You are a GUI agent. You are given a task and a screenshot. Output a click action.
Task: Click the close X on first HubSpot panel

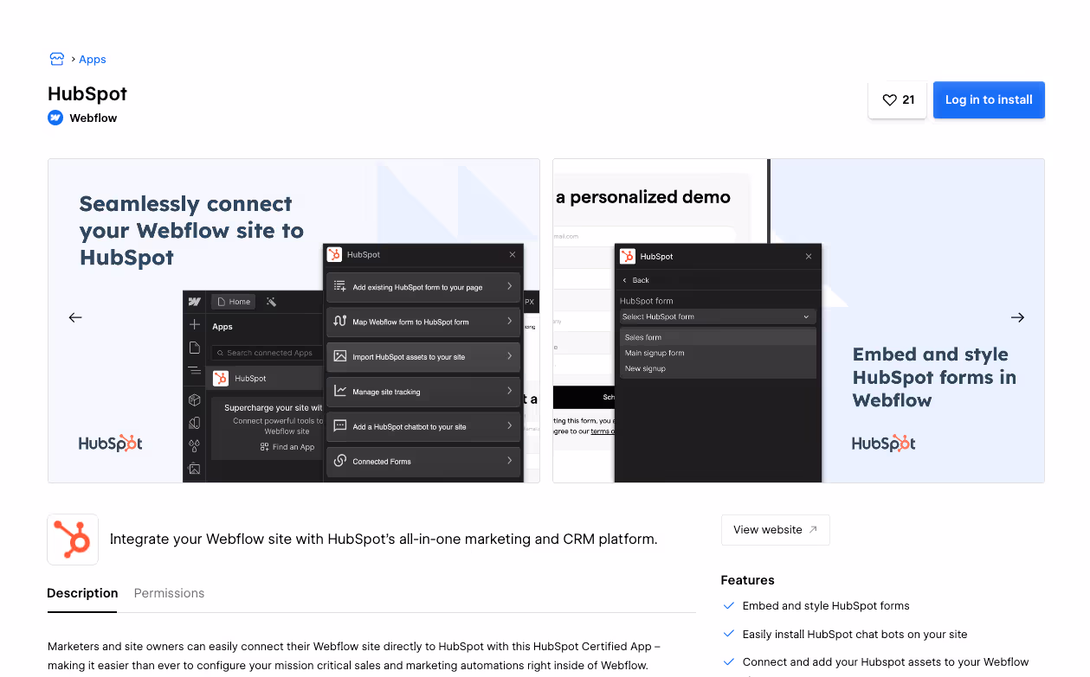coord(513,255)
